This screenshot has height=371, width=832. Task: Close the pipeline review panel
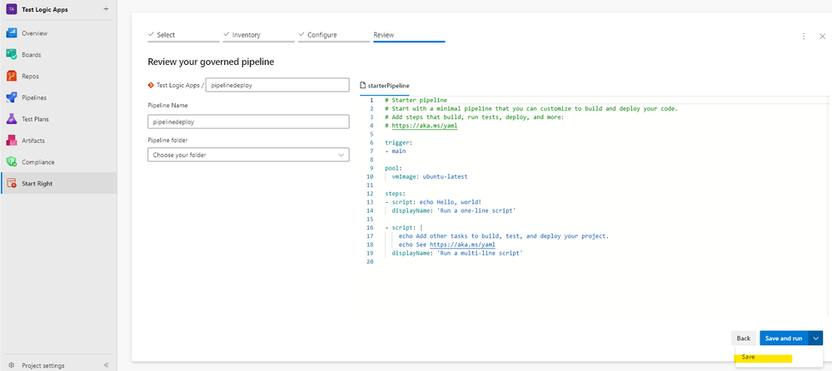tap(822, 36)
